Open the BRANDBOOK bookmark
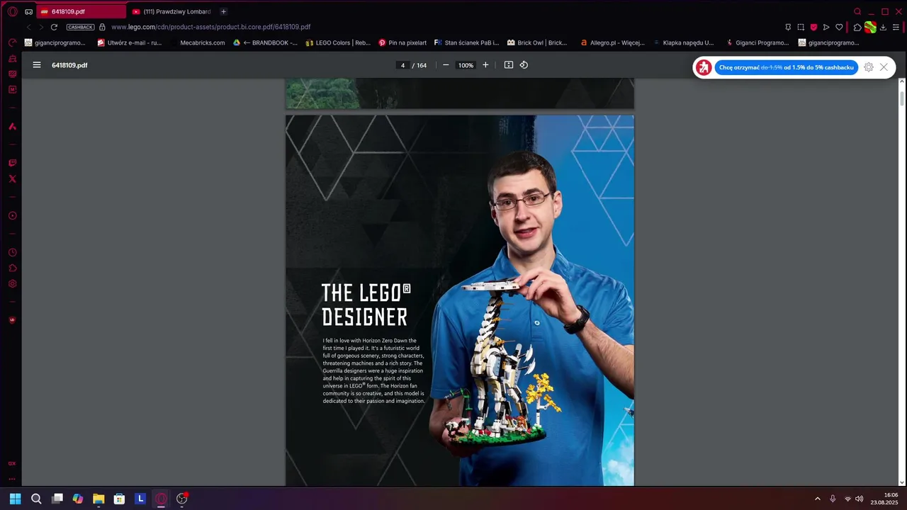907x510 pixels. click(x=266, y=42)
